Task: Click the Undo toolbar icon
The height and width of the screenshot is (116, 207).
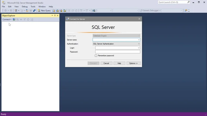Action: pos(81,11)
